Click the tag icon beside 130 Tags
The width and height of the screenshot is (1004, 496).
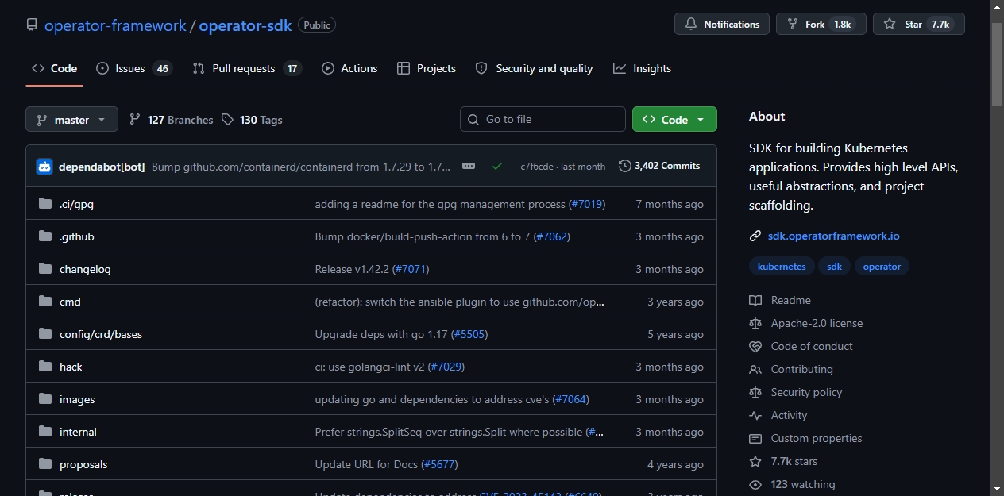point(228,120)
